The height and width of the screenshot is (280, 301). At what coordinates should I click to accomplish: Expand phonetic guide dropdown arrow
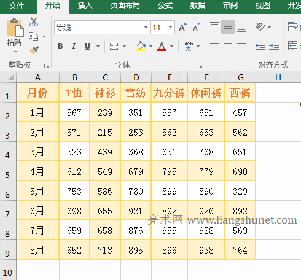coord(198,46)
